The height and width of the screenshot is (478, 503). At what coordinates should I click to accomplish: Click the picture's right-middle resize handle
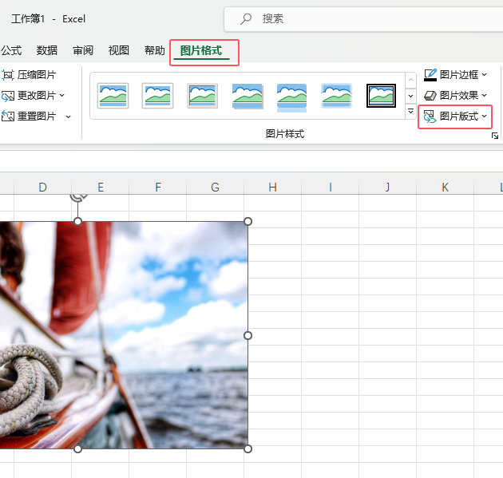tap(248, 336)
